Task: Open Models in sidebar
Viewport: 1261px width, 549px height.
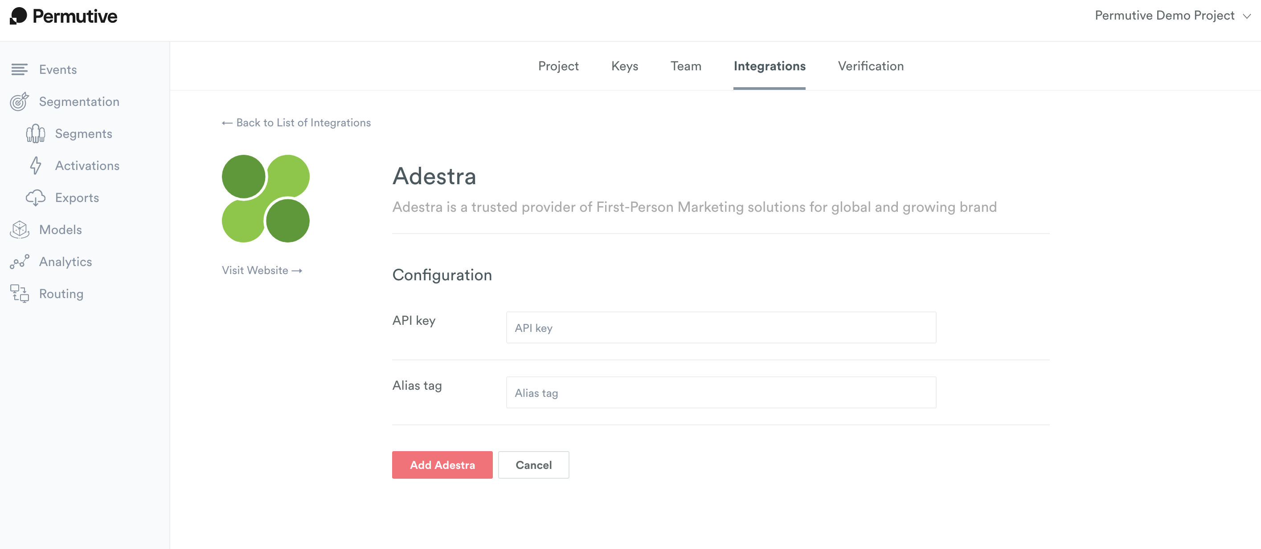Action: pyautogui.click(x=61, y=229)
